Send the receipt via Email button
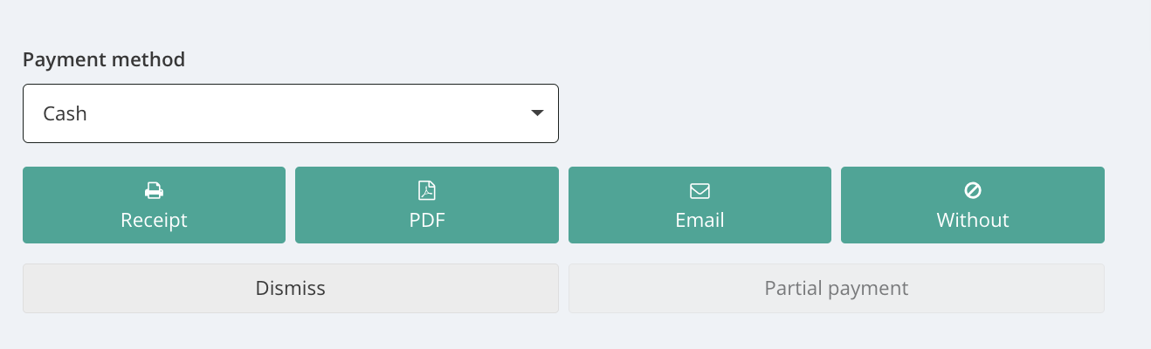The image size is (1151, 349). click(700, 205)
